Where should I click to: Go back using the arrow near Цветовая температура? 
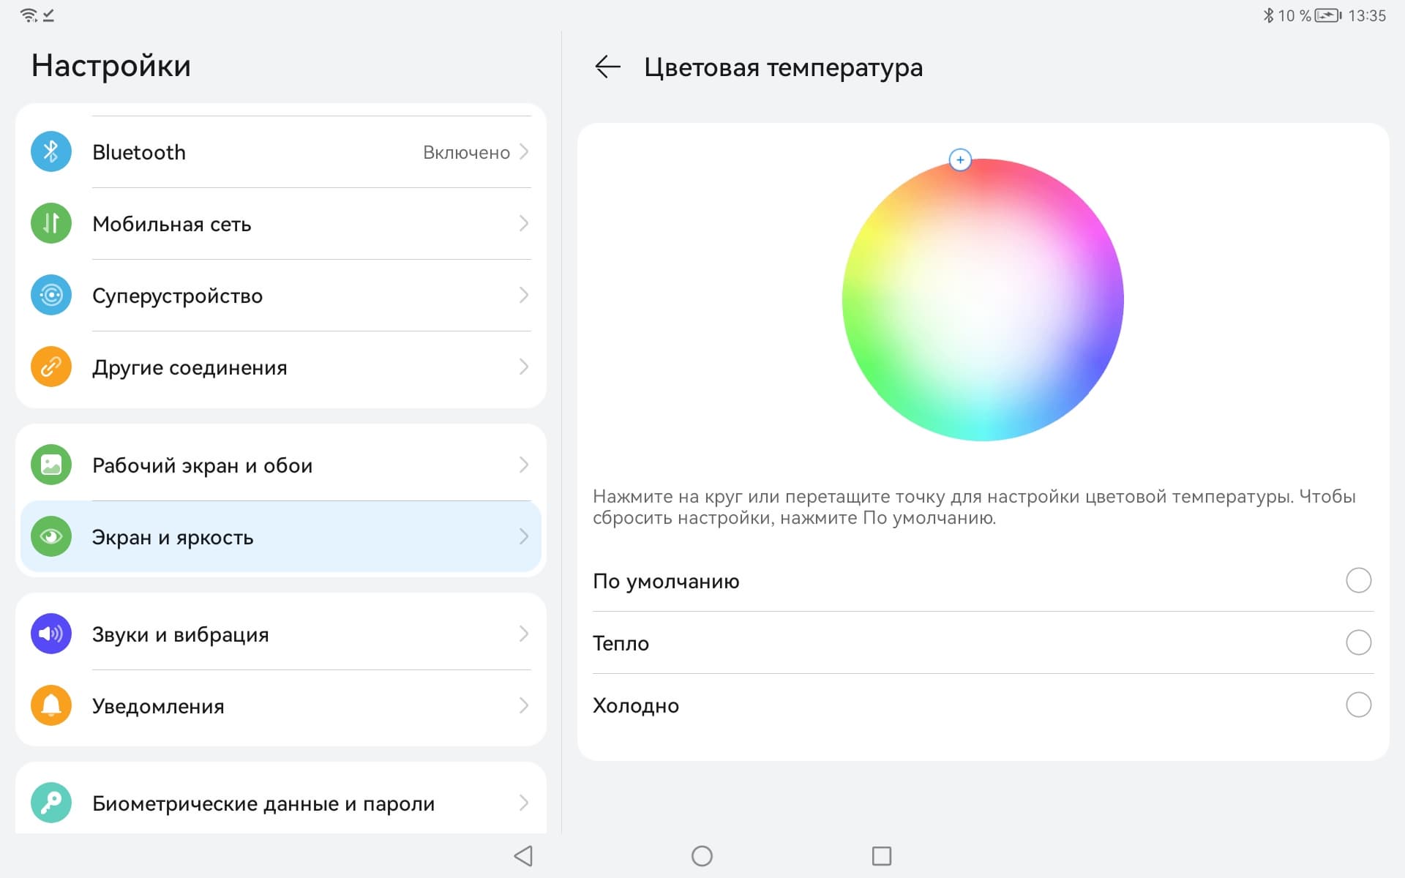tap(607, 67)
